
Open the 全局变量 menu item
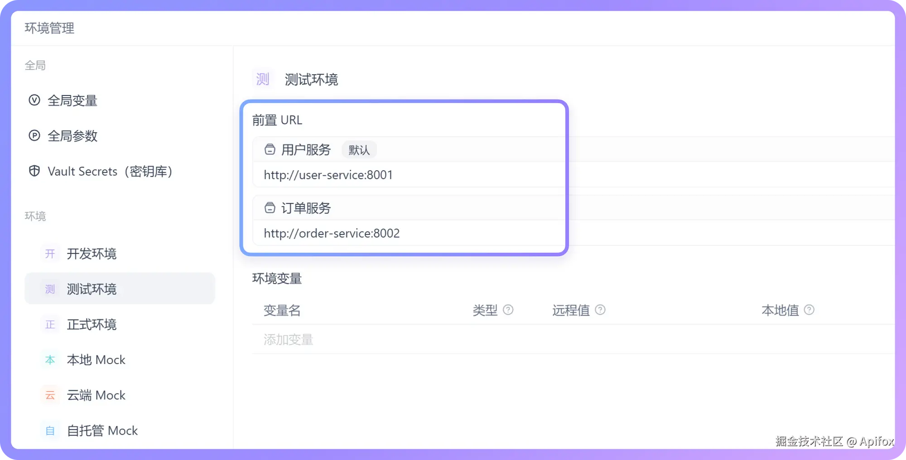72,101
